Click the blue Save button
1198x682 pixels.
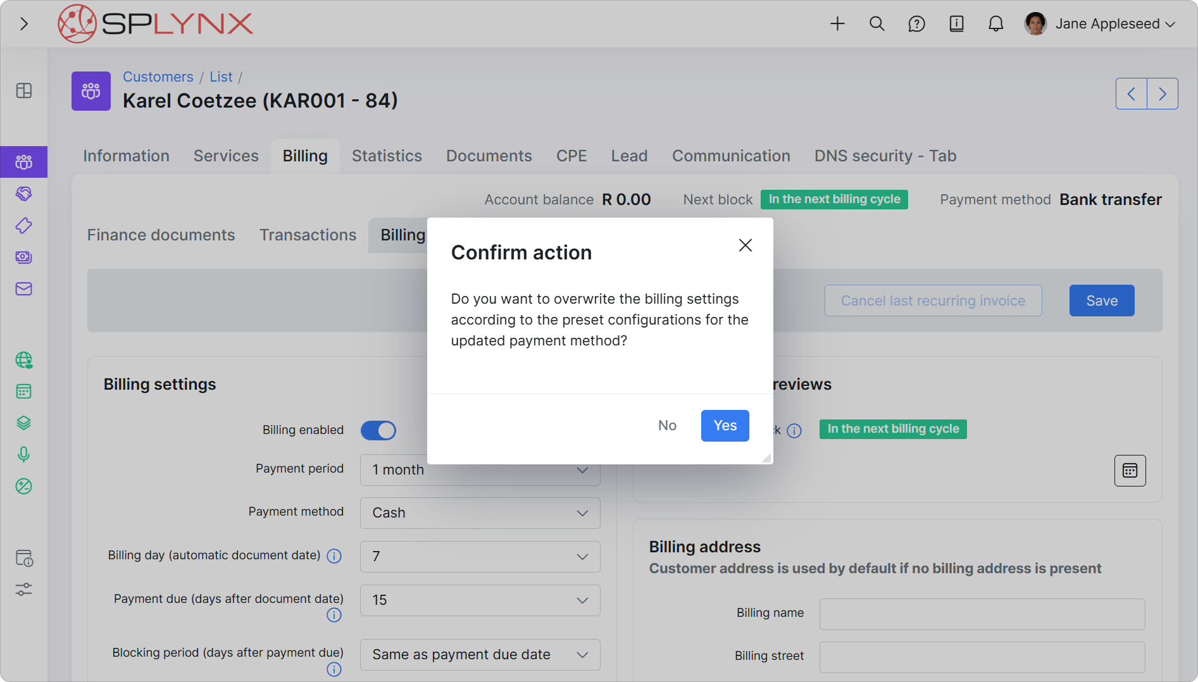1102,301
